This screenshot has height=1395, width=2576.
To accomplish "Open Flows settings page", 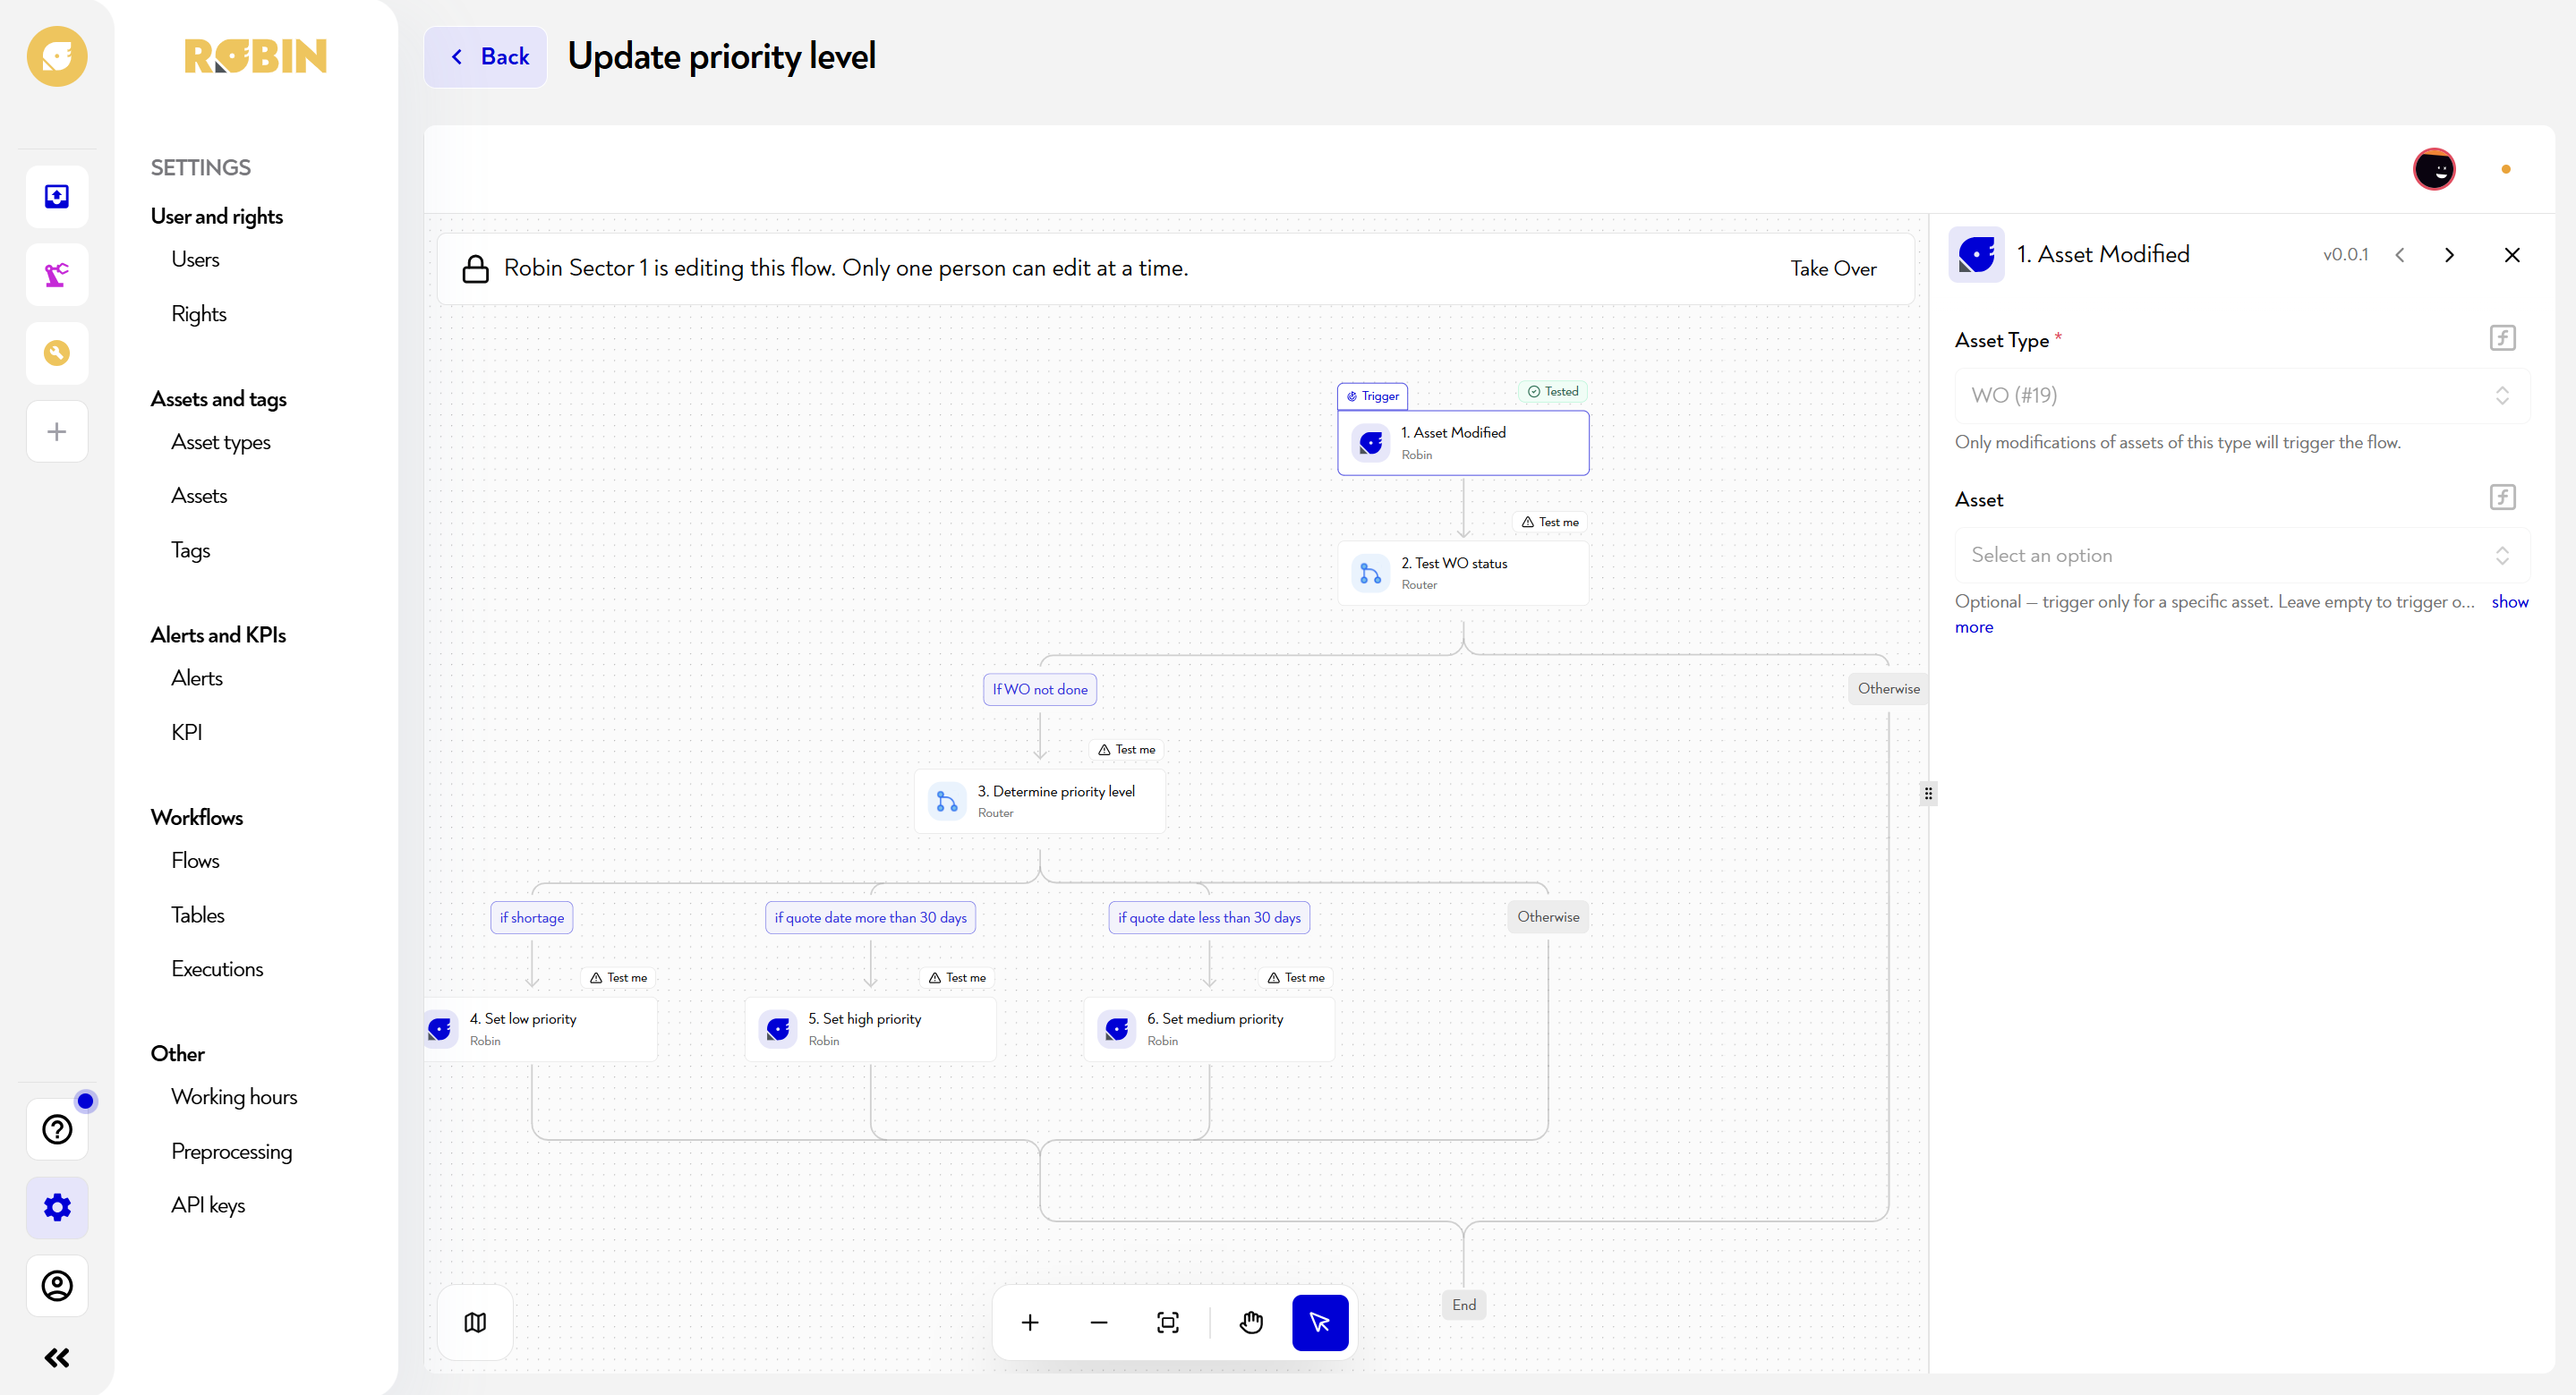I will 195,861.
